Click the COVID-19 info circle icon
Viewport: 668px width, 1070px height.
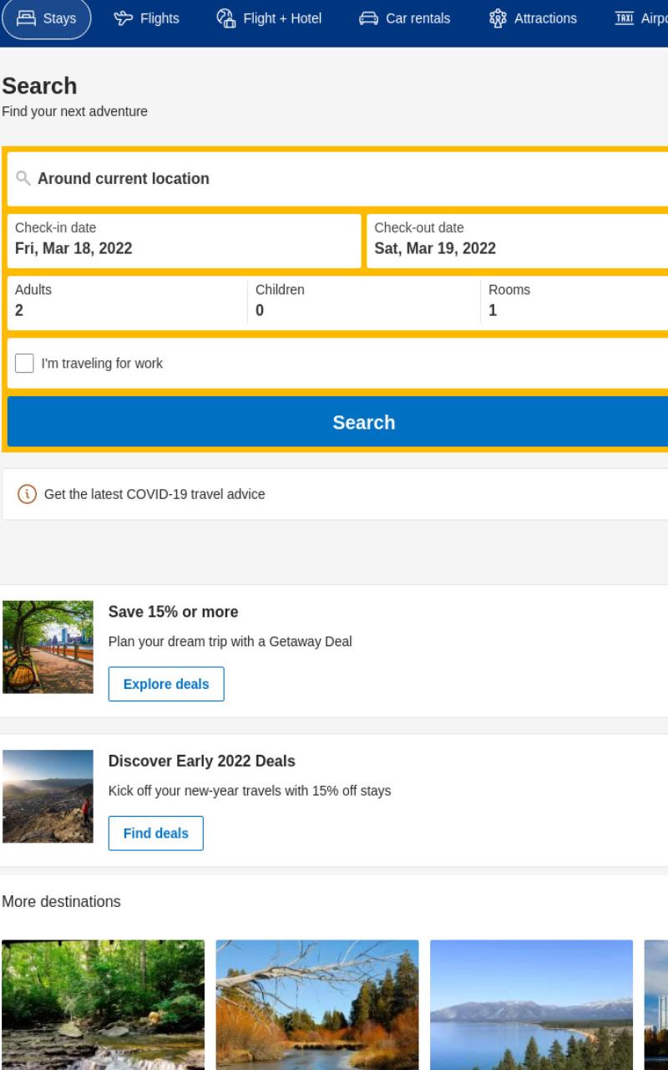tap(27, 494)
